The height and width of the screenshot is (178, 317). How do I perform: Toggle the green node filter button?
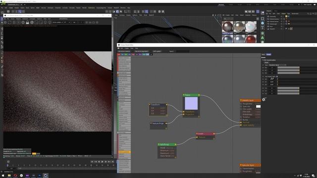click(x=126, y=54)
